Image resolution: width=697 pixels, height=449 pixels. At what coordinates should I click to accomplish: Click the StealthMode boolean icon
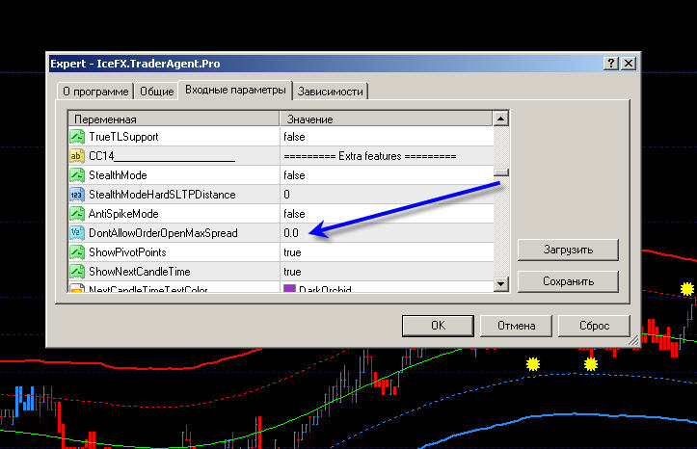pos(77,175)
